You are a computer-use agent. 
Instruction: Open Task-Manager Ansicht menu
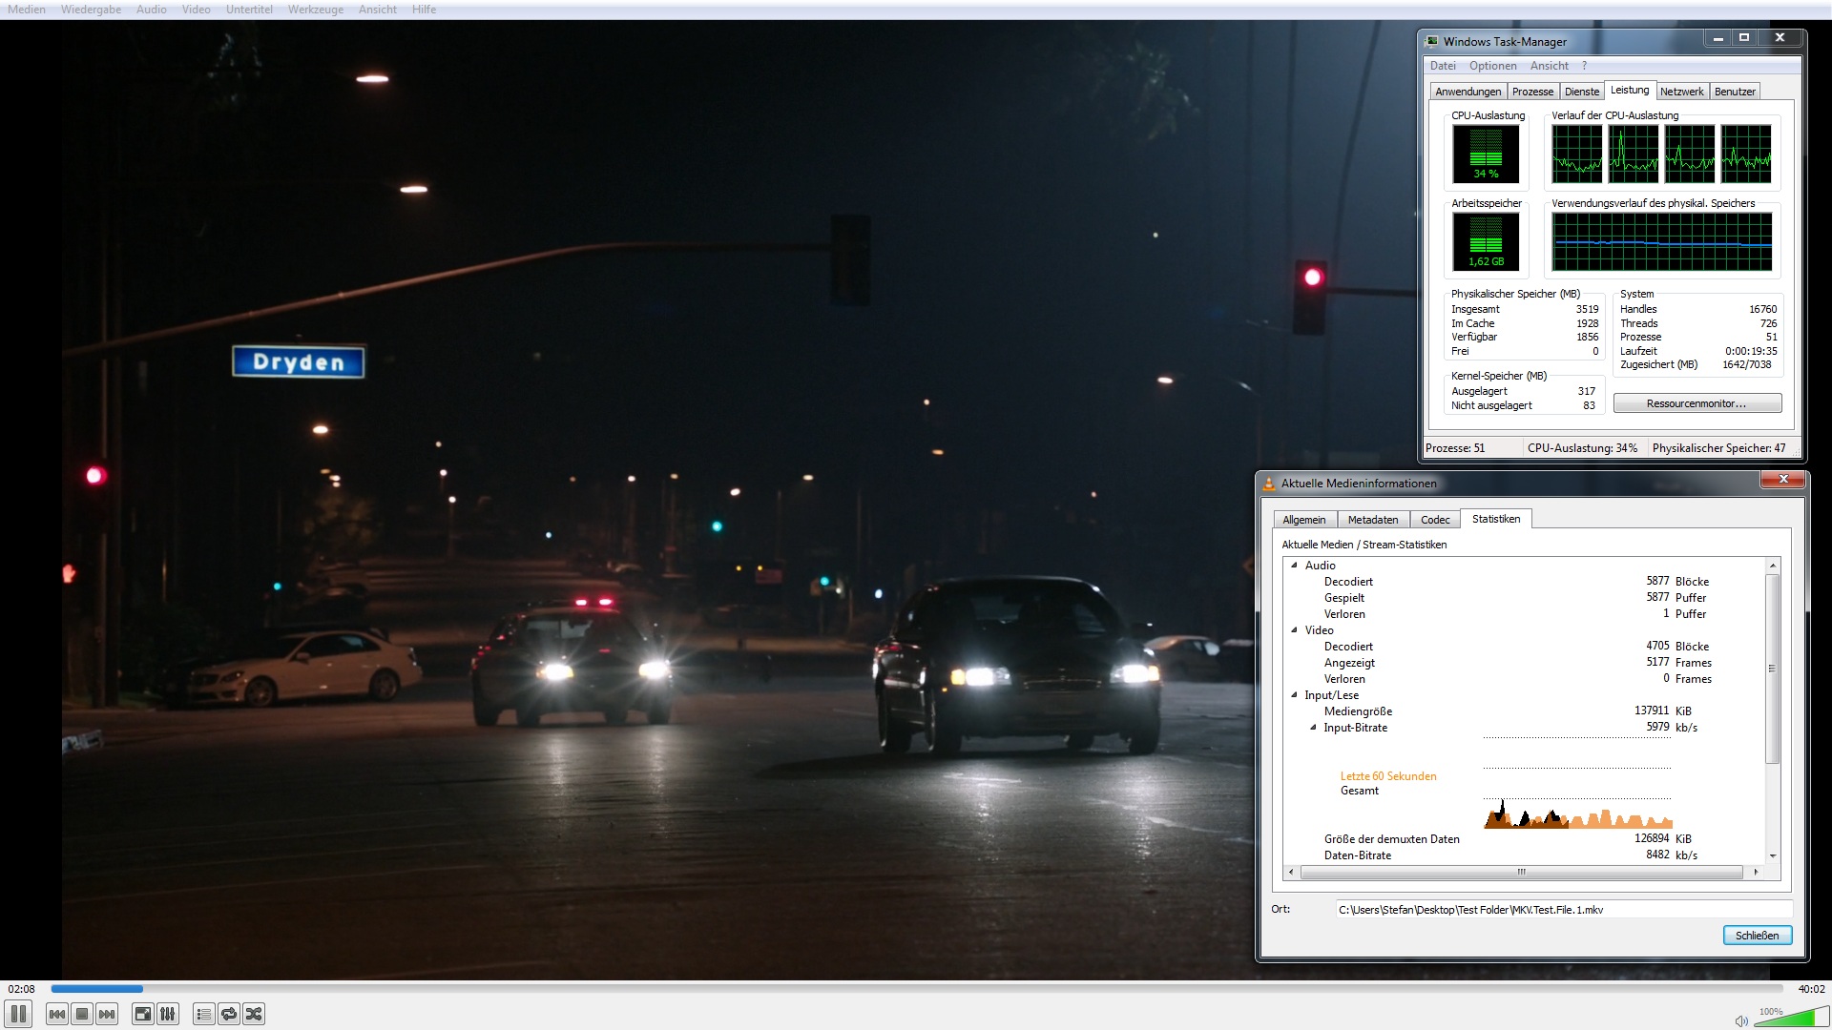point(1549,66)
